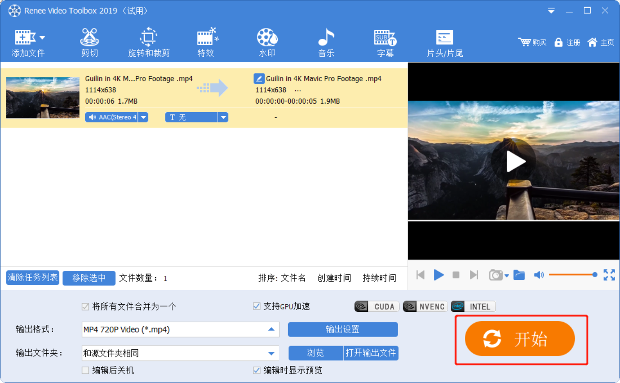Open the Intro/Outro (片头/片尾) tool
620x383 pixels.
(x=445, y=43)
